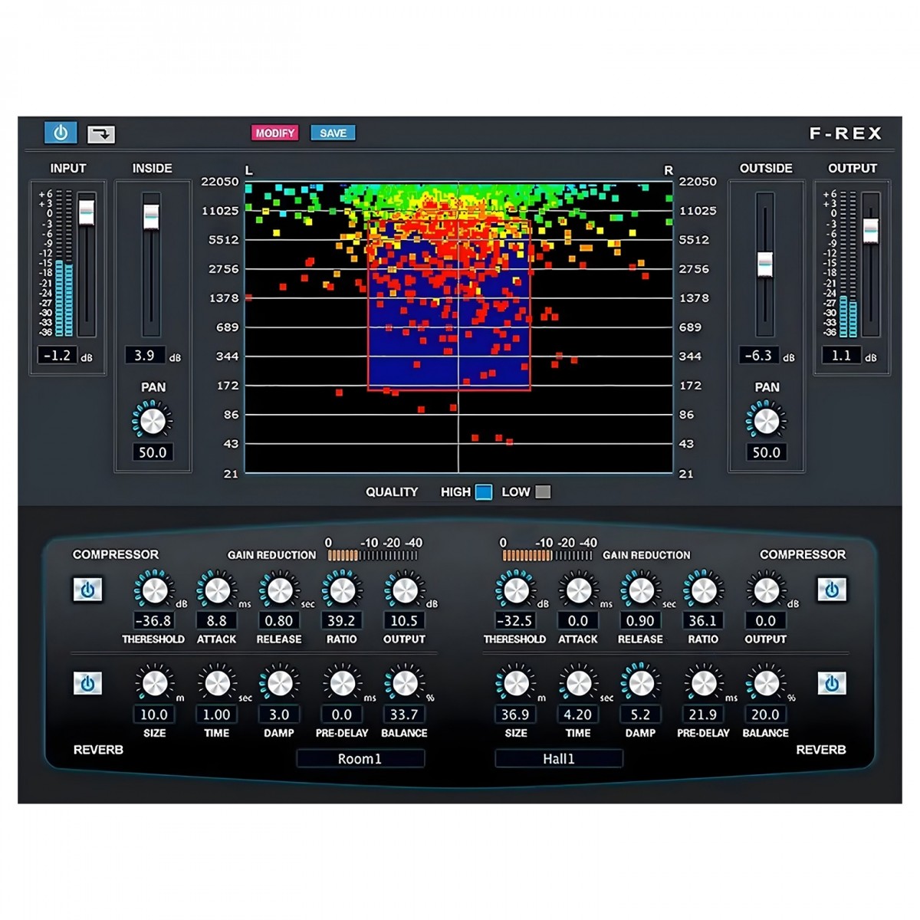Toggle the main plugin power button

coord(61,133)
